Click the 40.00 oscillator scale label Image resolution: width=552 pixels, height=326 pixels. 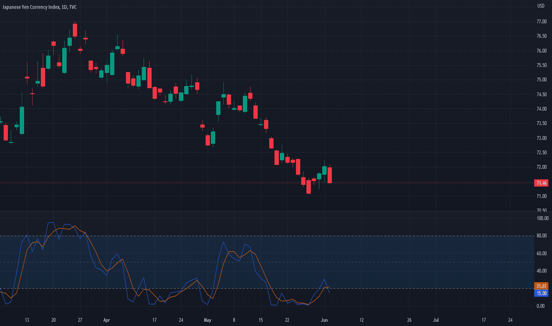coord(541,271)
